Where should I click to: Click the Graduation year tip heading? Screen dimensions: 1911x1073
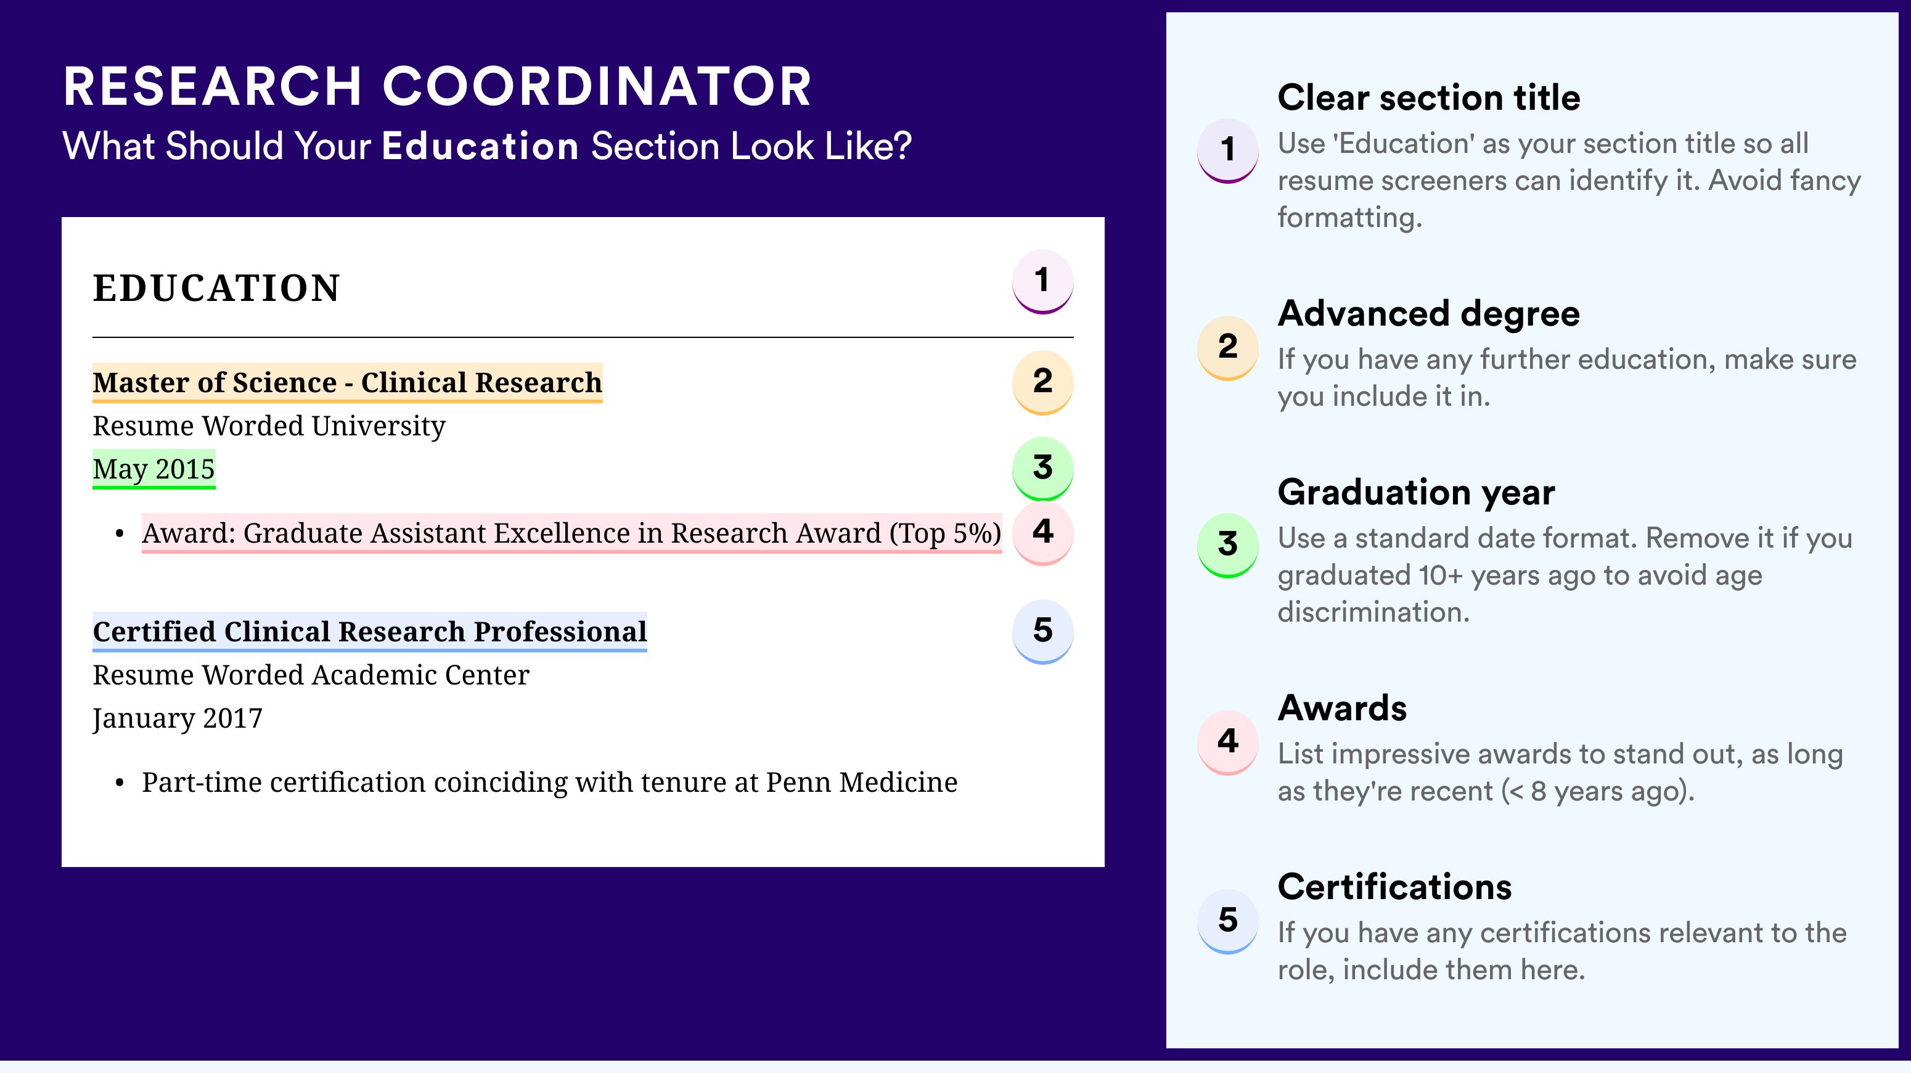tap(1416, 493)
